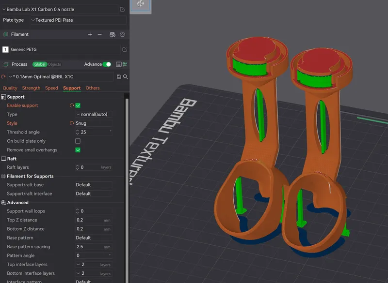
Task: Select the 'Plate type' label
Action: (14, 20)
